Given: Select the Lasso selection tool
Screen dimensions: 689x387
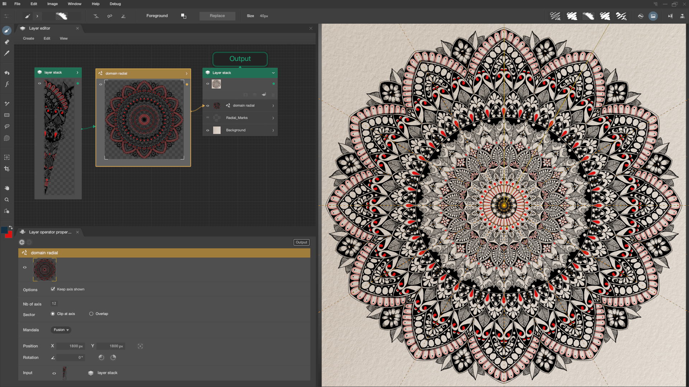Looking at the screenshot, I should tap(7, 126).
